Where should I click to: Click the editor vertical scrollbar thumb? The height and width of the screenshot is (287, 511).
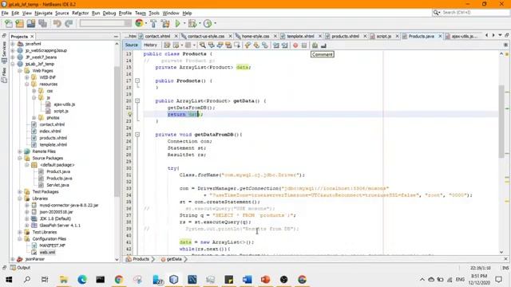pyautogui.click(x=501, y=120)
